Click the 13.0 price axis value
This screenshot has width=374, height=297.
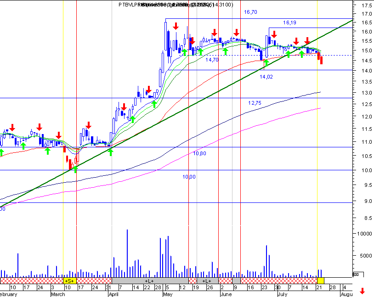pos(367,93)
